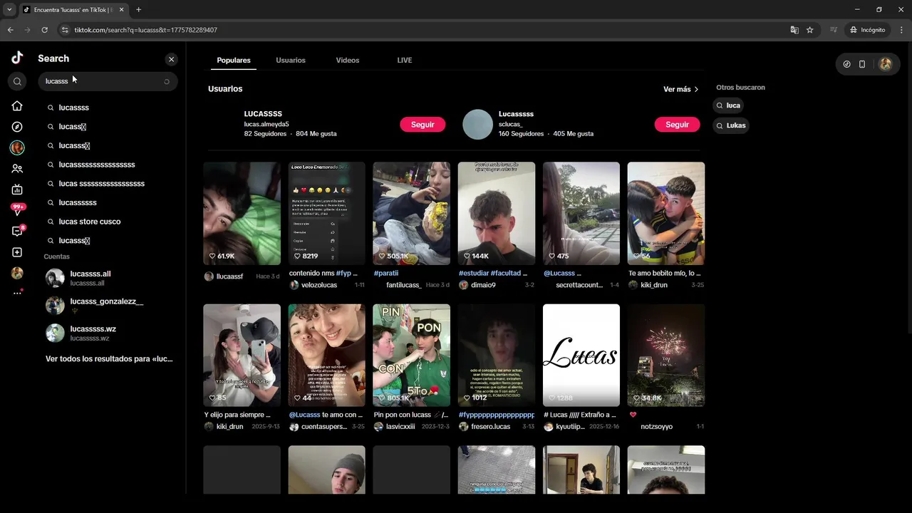Click the site info icon in address bar
The width and height of the screenshot is (912, 513).
click(x=65, y=30)
